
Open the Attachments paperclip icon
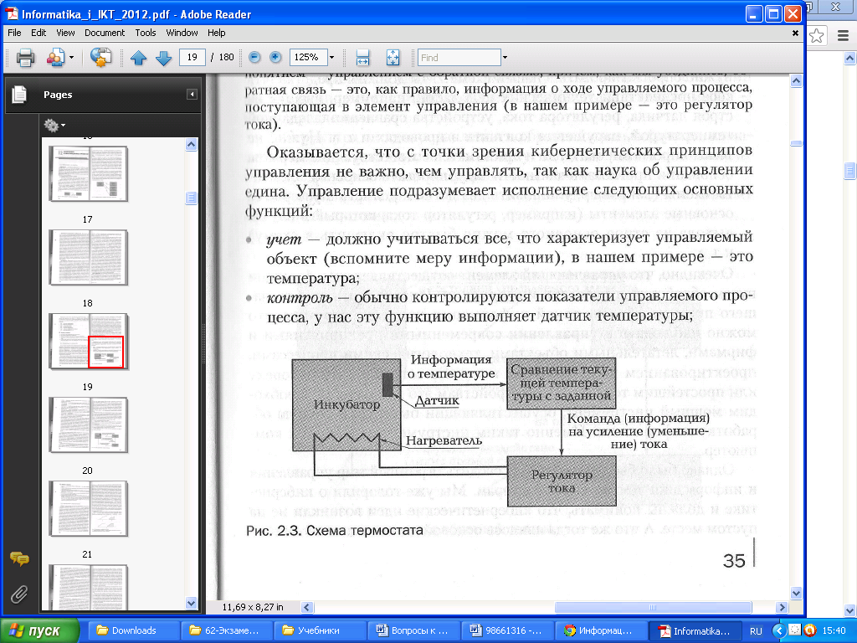pyautogui.click(x=19, y=594)
